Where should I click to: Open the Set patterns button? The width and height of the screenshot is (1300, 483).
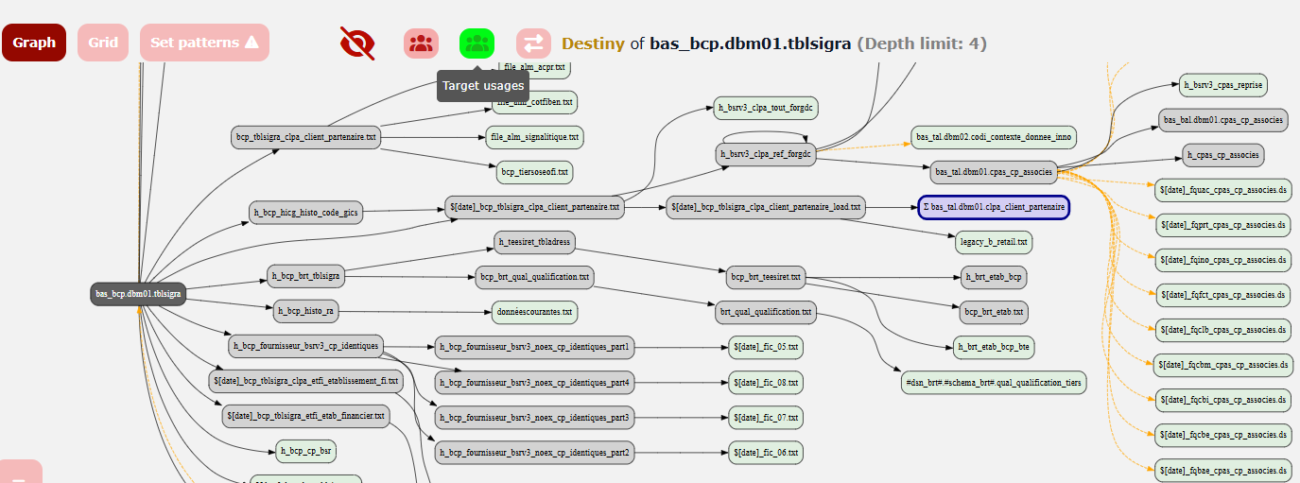tap(204, 43)
